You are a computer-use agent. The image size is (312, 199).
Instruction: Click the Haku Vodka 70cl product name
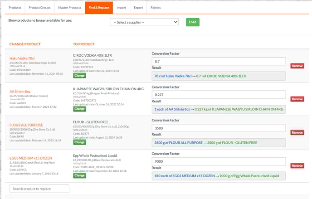pyautogui.click(x=22, y=58)
